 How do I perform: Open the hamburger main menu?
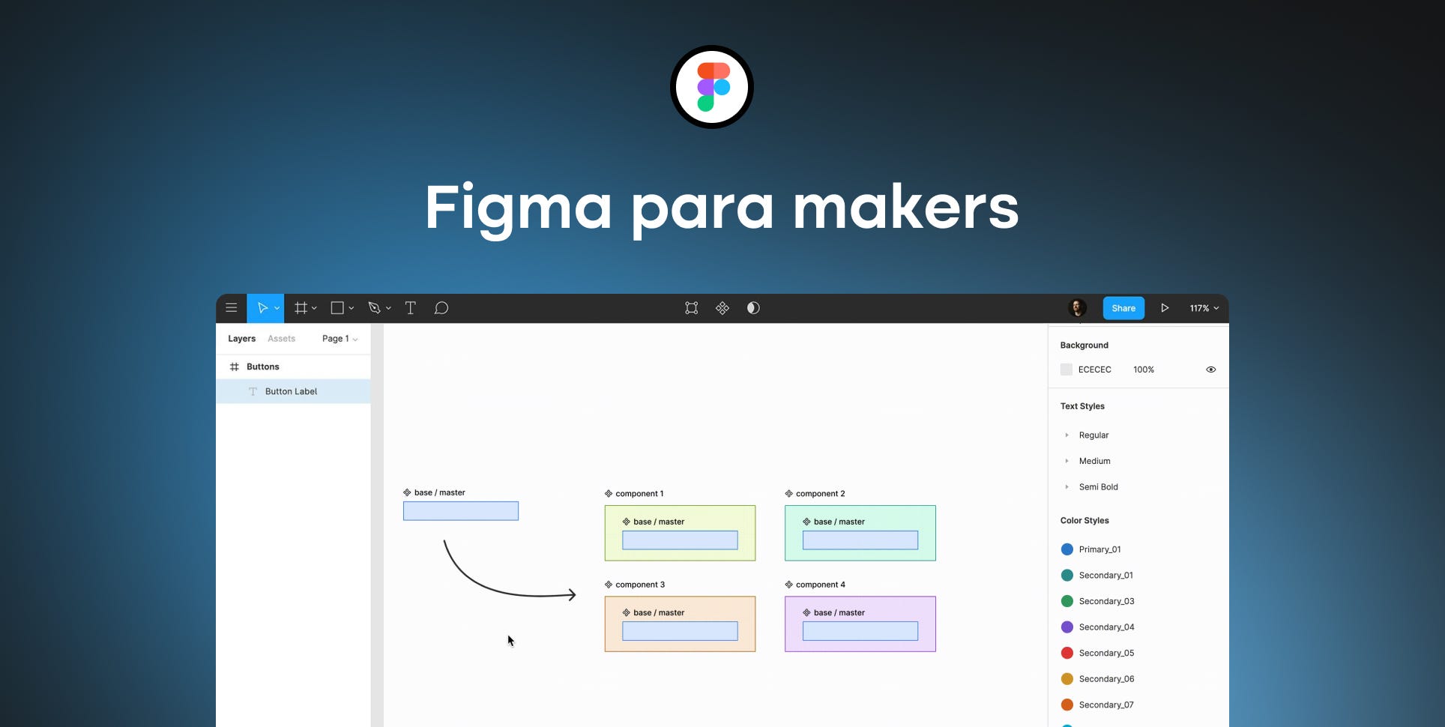(x=232, y=308)
